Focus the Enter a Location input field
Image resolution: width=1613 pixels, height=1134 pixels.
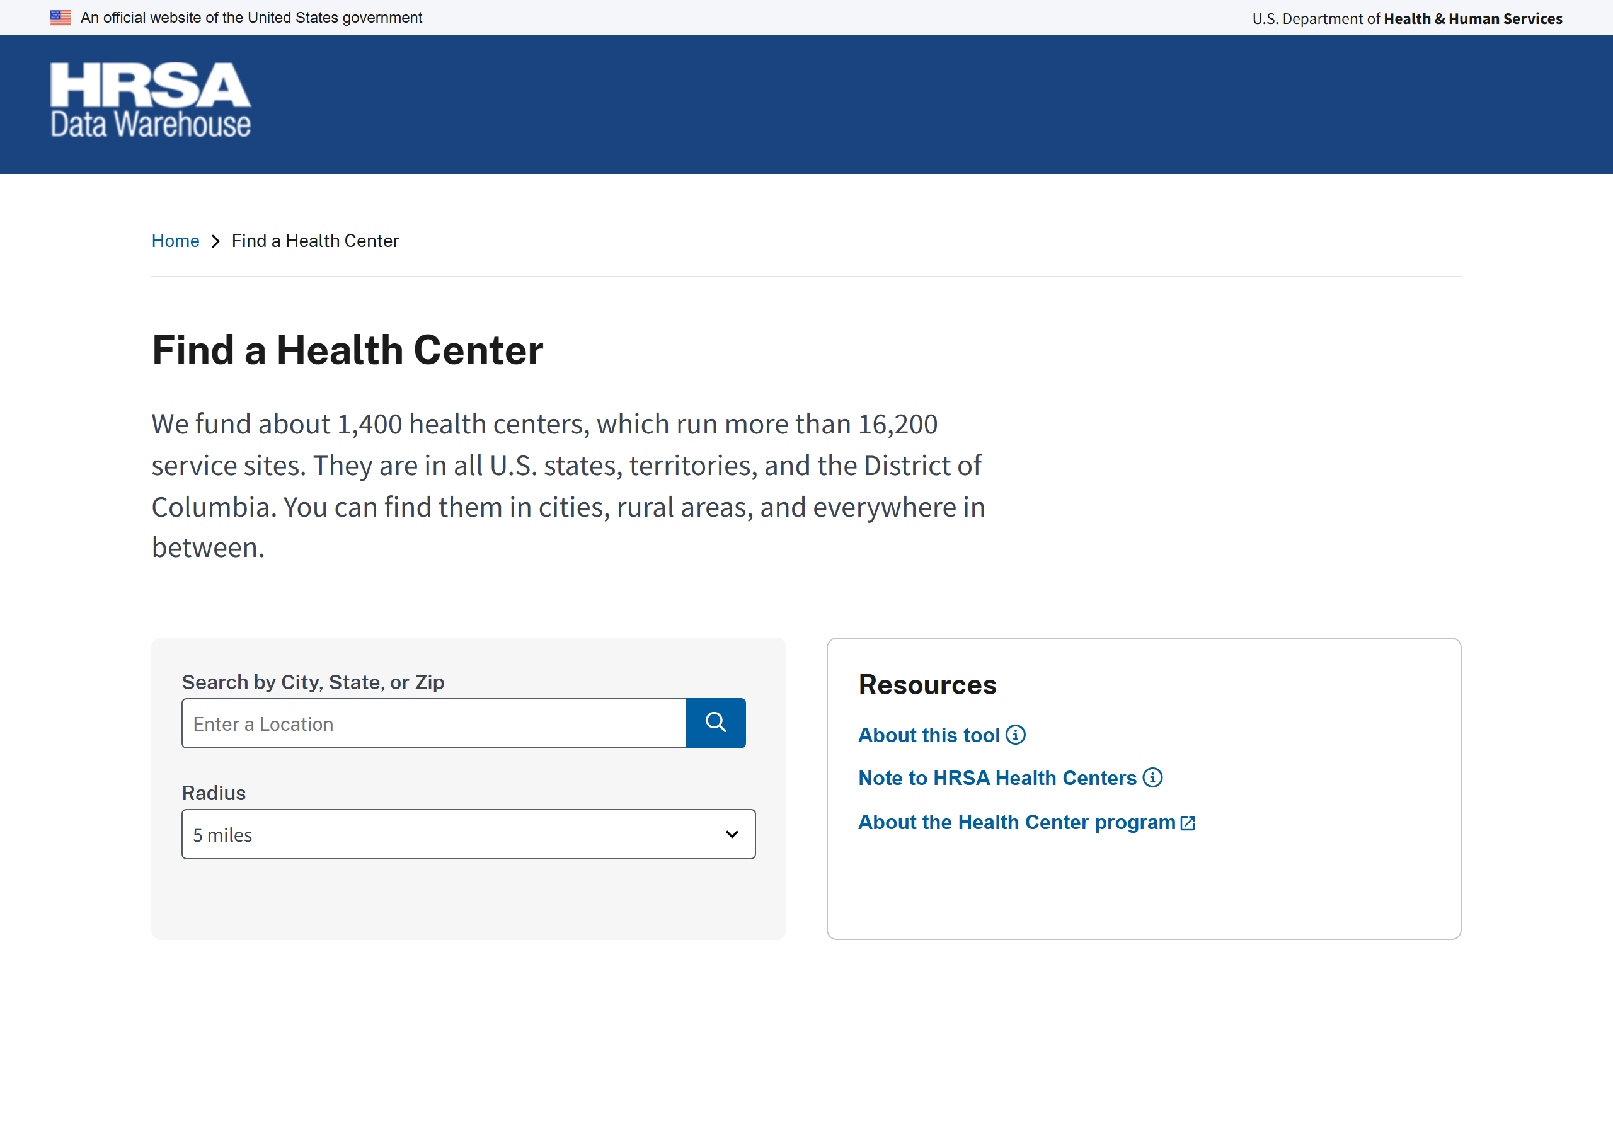click(x=433, y=723)
